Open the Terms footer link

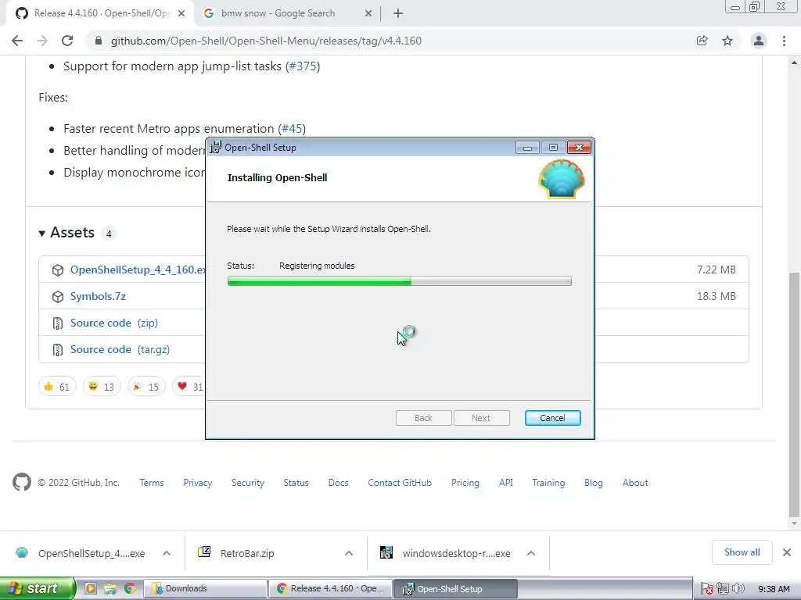152,483
